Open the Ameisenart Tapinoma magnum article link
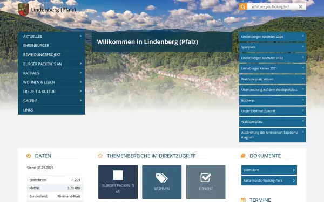This screenshot has width=324, height=202. (x=273, y=135)
